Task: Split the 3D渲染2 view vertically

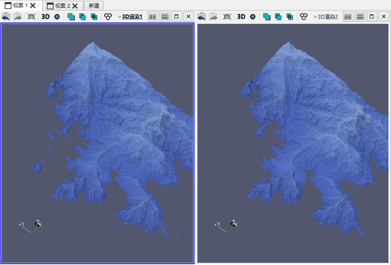Action: click(360, 17)
